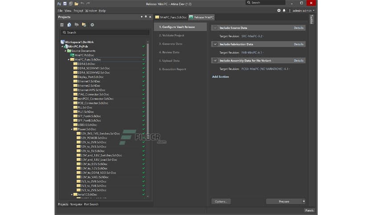The image size is (372, 215).
Task: Close the Projects panel with its X
Action: click(150, 17)
